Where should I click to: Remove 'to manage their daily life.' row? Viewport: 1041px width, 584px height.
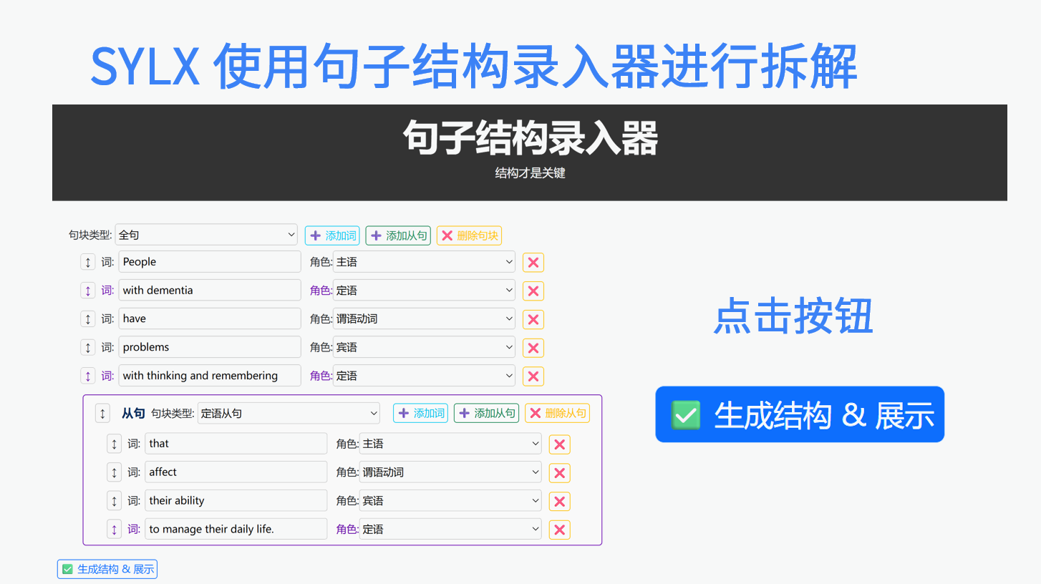pyautogui.click(x=560, y=530)
